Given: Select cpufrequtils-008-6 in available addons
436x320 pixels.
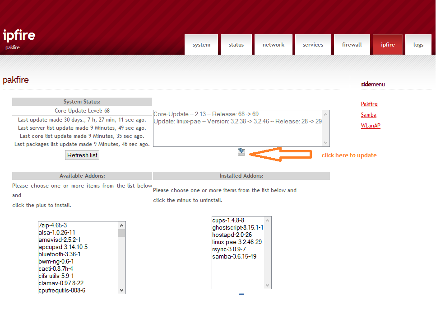Looking at the screenshot, I should (x=78, y=290).
